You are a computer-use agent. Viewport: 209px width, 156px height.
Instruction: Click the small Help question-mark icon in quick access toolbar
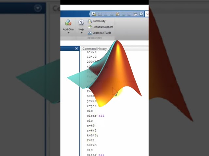pos(141,14)
